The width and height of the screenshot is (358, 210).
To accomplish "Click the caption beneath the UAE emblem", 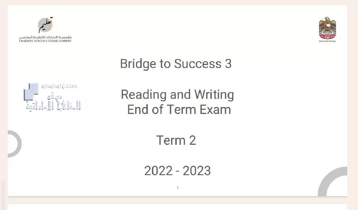I will coord(328,41).
